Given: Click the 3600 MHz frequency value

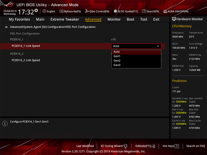Looking at the screenshot, I should [178, 37].
